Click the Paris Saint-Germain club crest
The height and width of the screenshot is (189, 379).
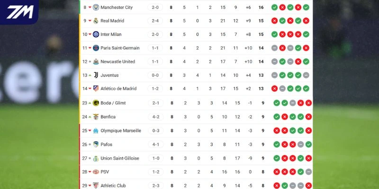pyautogui.click(x=96, y=48)
